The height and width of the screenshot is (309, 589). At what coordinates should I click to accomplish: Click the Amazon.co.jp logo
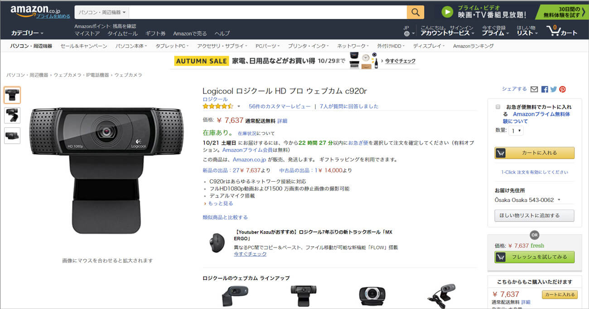[x=36, y=9]
